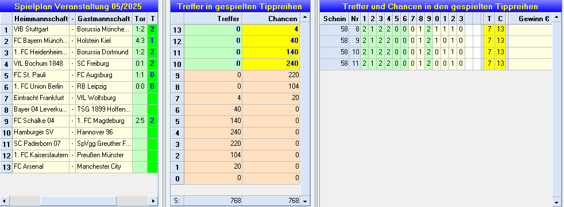Click the Schein column header
564x207 pixels.
click(x=334, y=19)
